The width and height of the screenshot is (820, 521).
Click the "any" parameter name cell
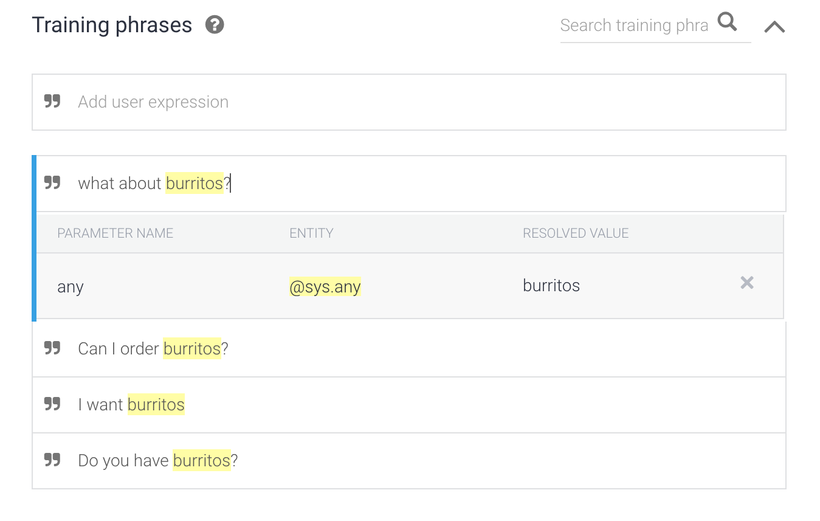[71, 287]
